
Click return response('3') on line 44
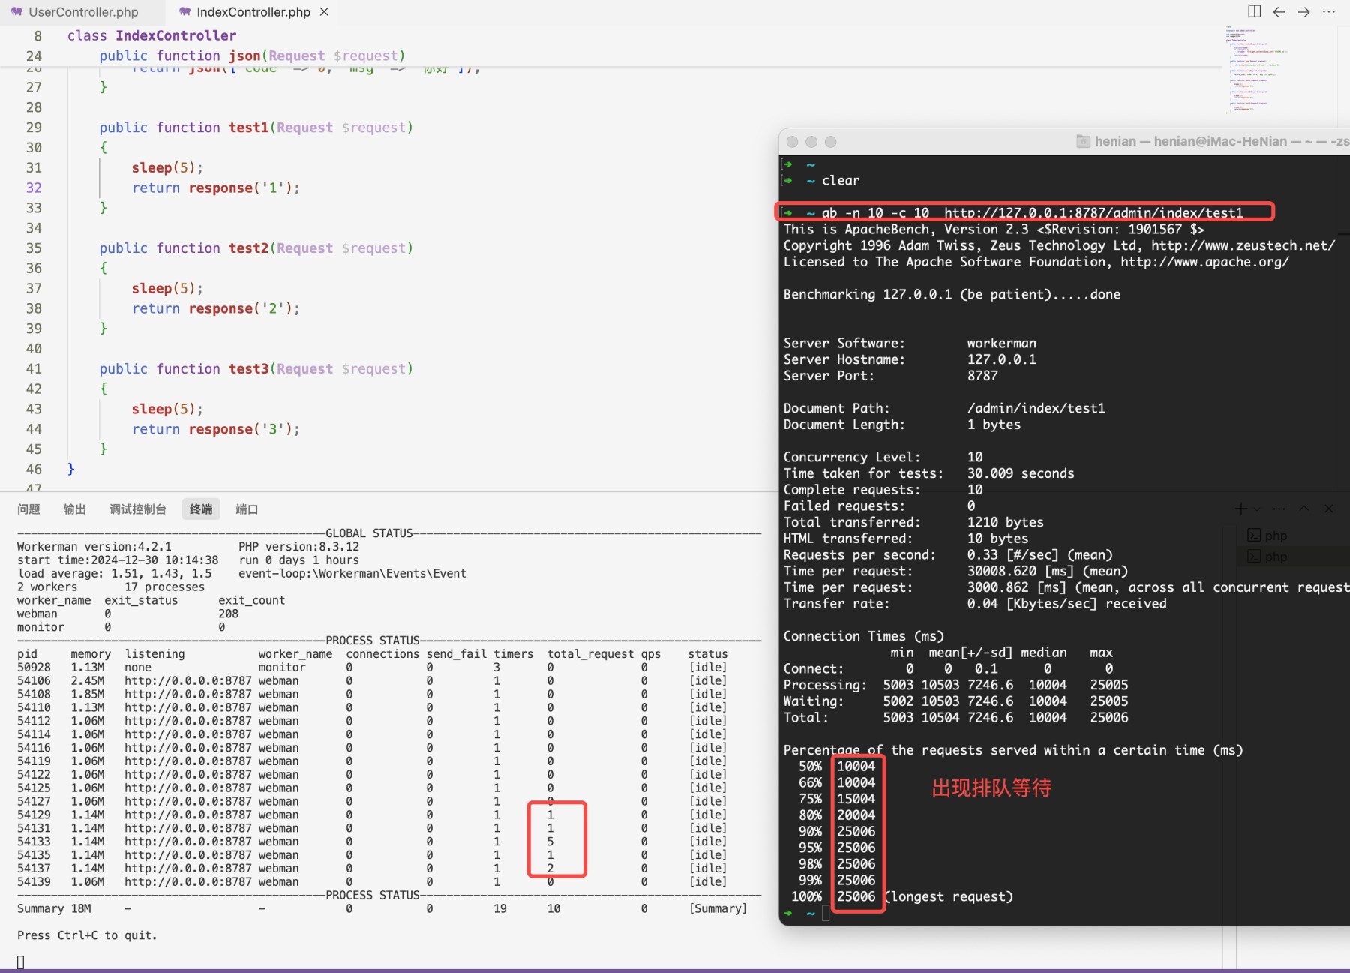tap(216, 429)
